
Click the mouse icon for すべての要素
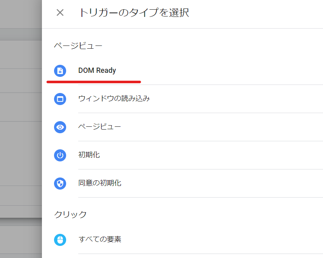coord(60,240)
